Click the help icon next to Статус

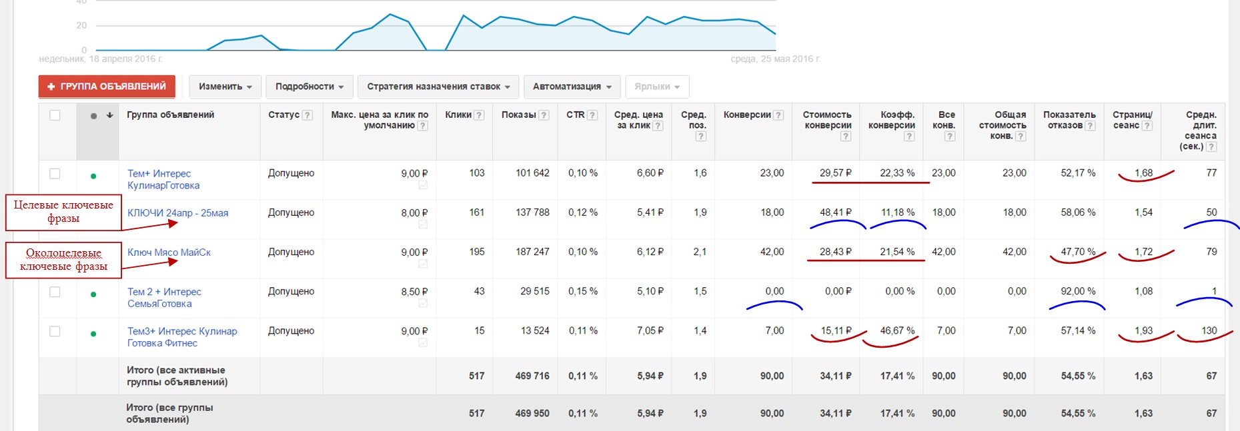(307, 115)
